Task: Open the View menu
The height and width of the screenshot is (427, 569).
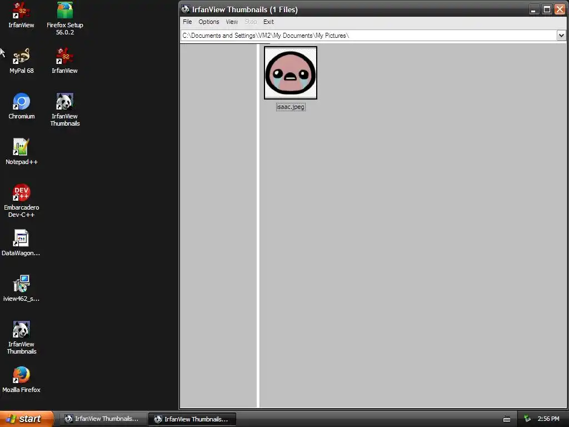Action: point(232,22)
